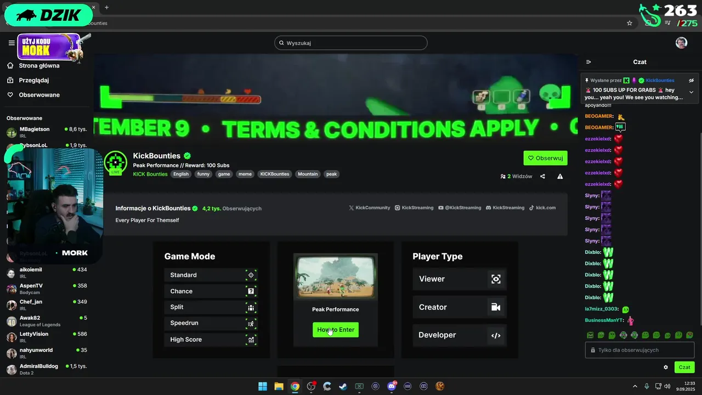Open the KickStreaming Instagram link
Image resolution: width=702 pixels, height=395 pixels.
click(x=414, y=208)
